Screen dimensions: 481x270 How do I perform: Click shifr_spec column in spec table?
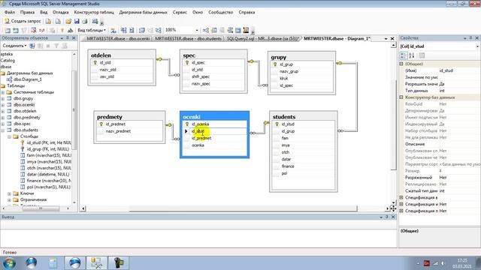coord(201,76)
